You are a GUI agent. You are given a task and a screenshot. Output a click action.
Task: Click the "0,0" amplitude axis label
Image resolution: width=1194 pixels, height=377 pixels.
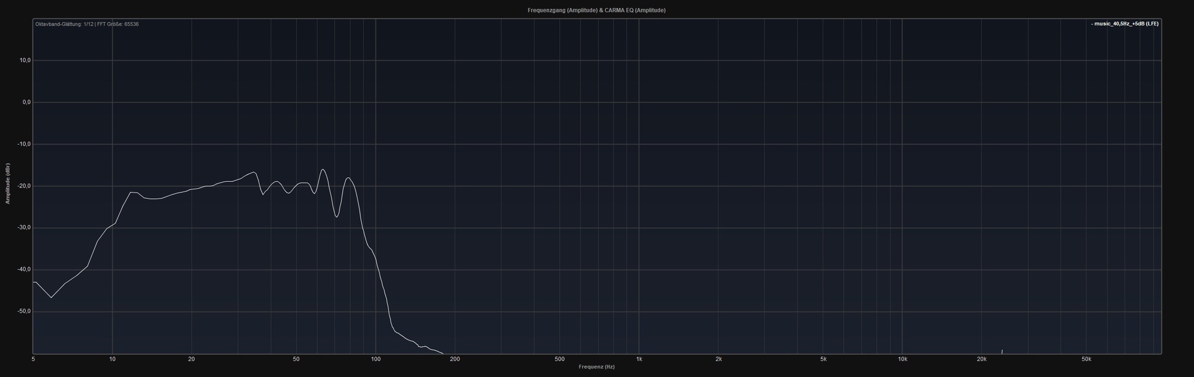27,102
